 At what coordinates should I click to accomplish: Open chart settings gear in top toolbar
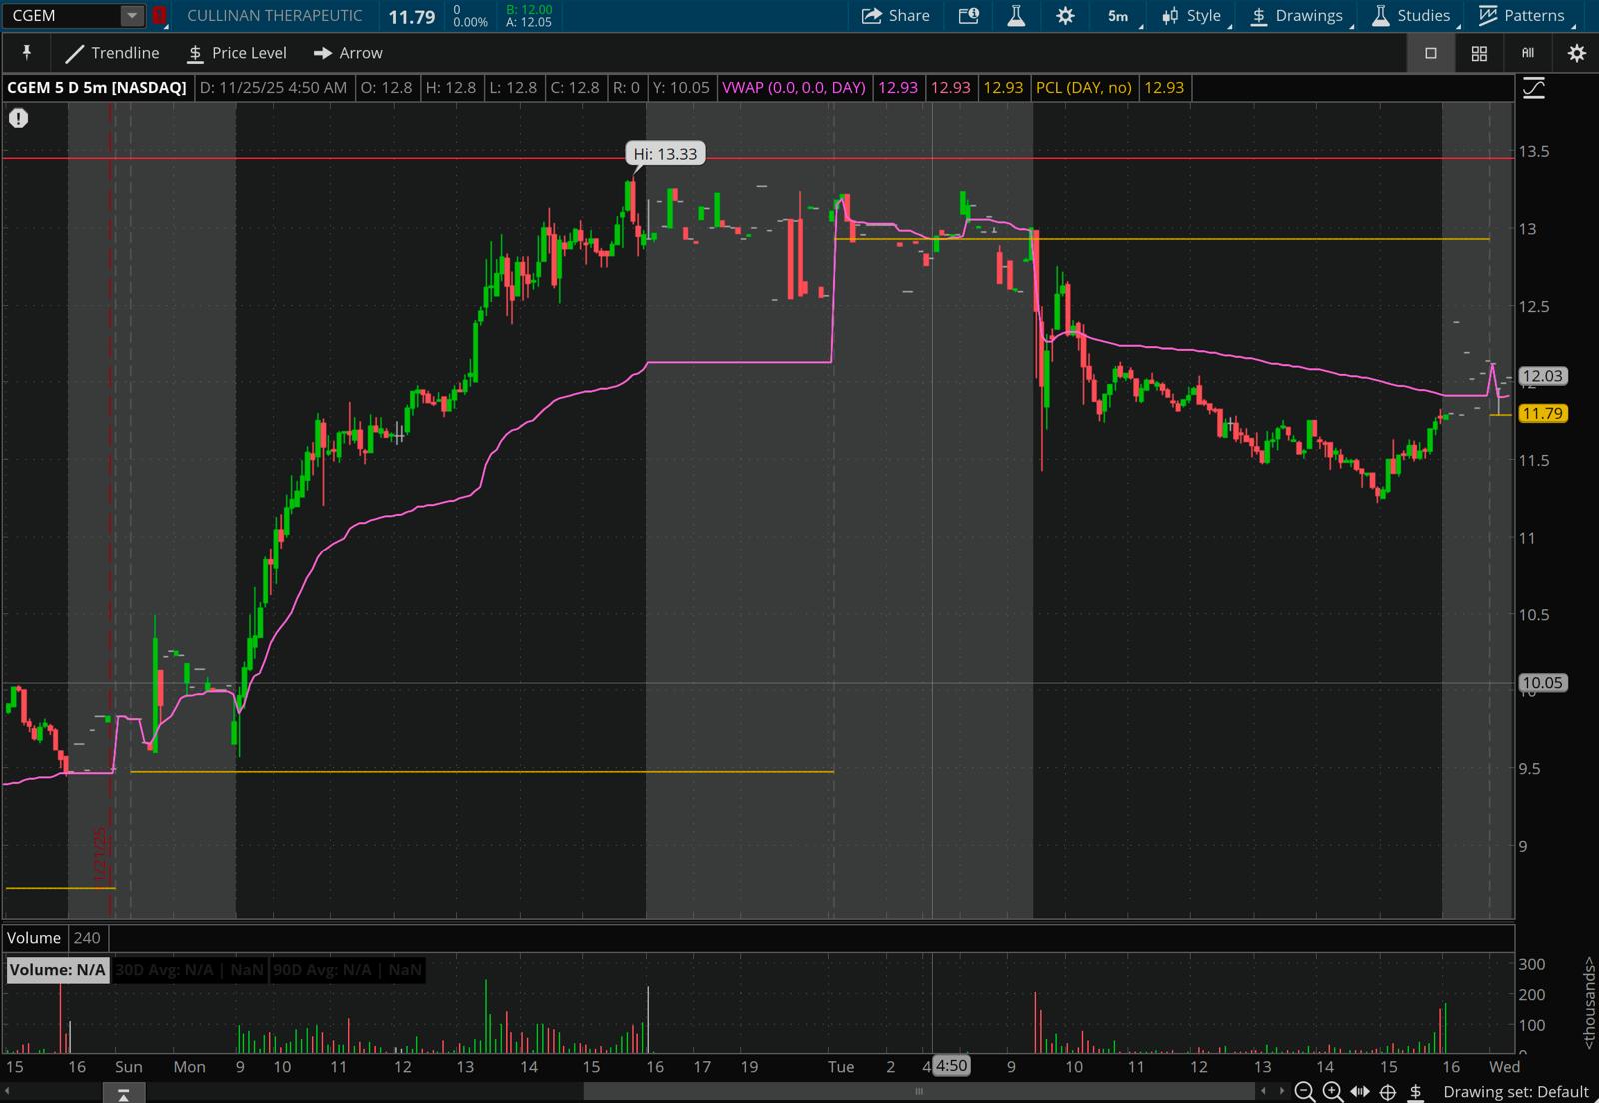(1065, 16)
